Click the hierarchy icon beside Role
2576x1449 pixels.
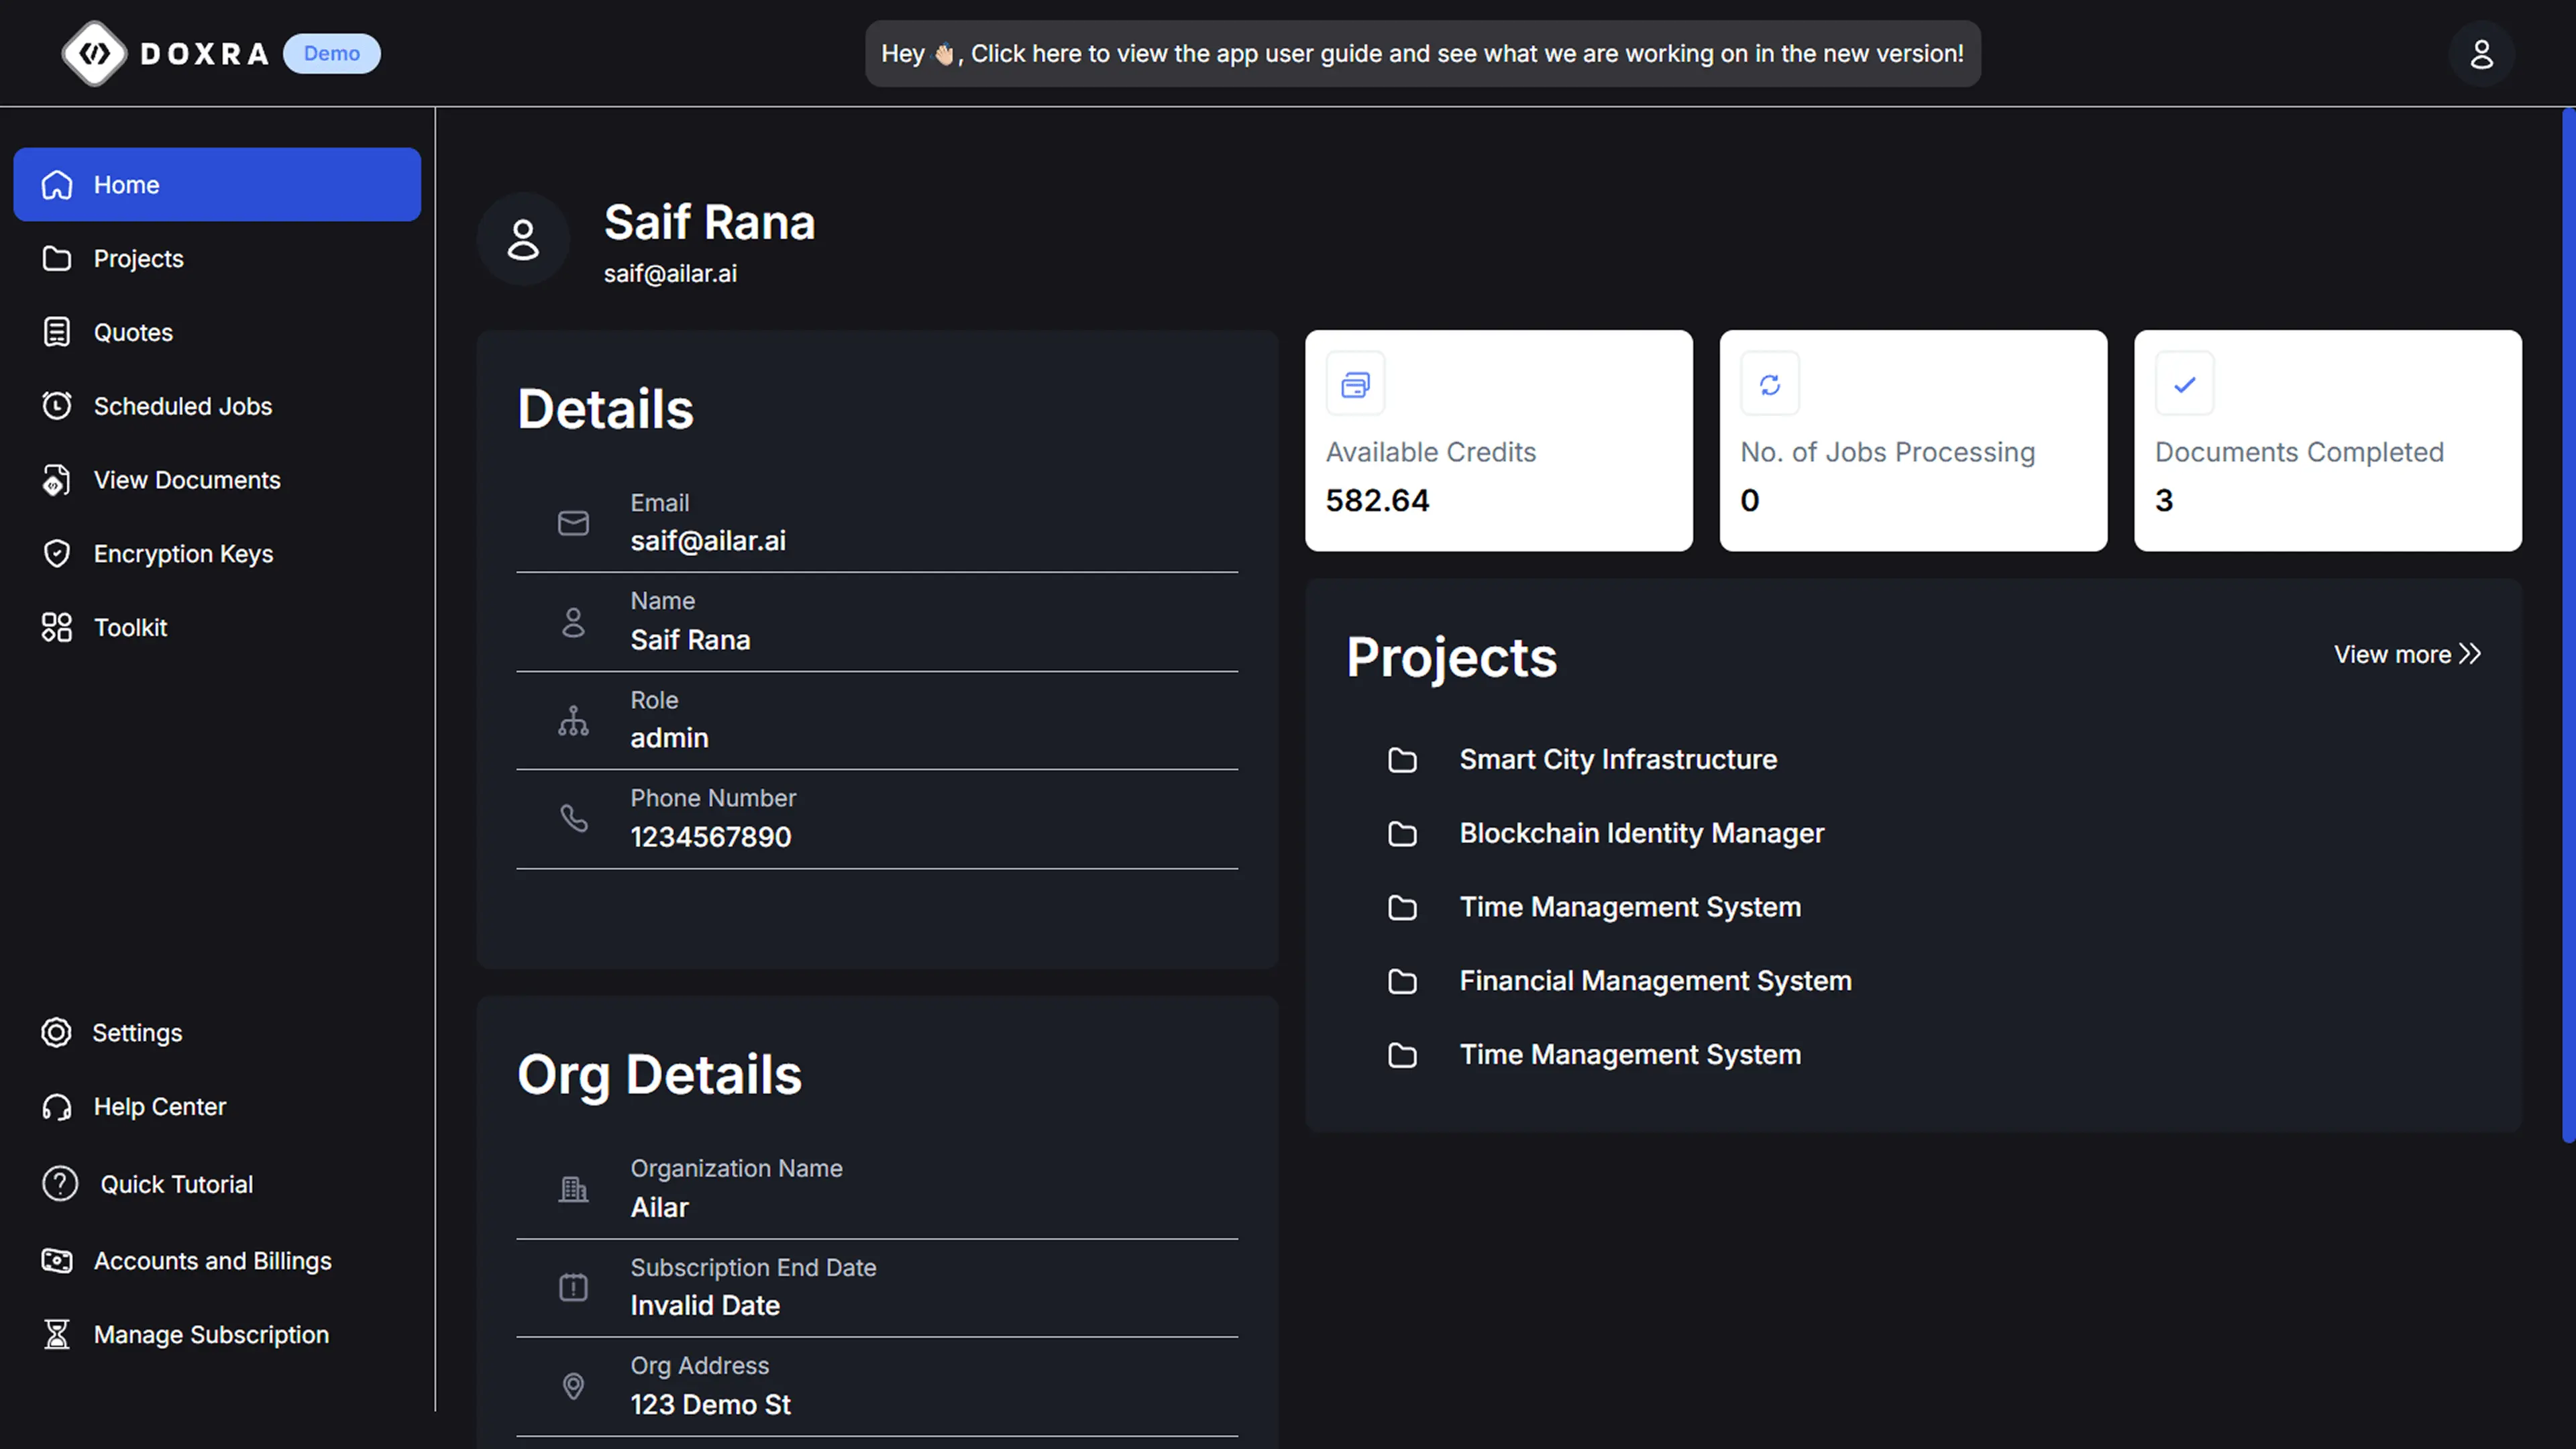(x=573, y=721)
